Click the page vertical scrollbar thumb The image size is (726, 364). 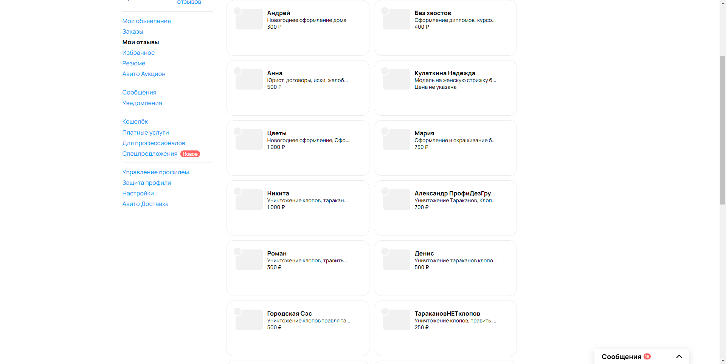(x=723, y=130)
